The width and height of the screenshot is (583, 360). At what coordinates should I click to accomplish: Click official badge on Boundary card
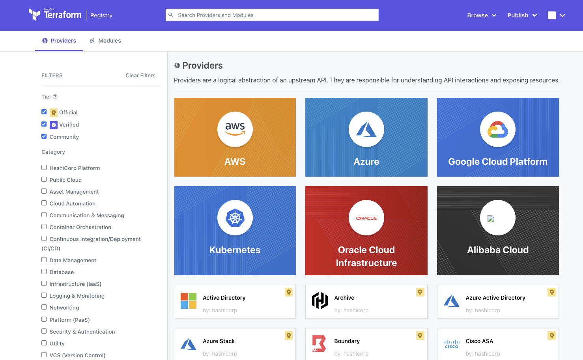(420, 336)
